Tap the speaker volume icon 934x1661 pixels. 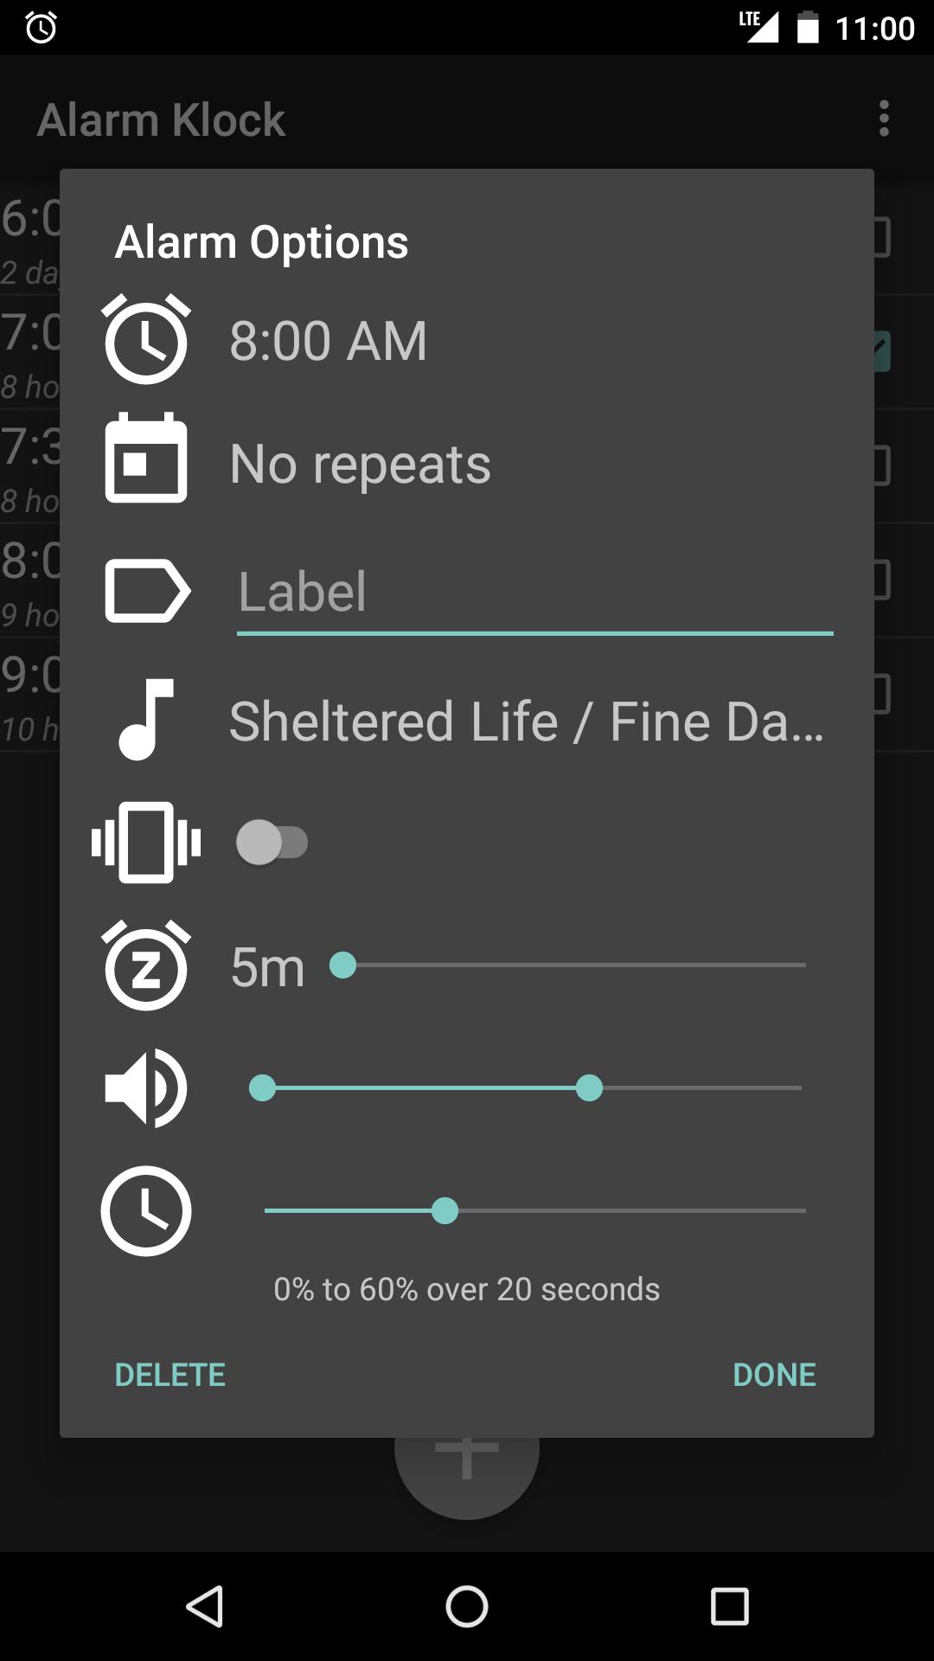[x=145, y=1088]
